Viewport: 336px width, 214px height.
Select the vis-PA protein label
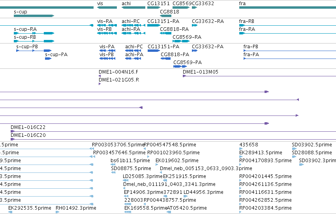[x=107, y=47]
